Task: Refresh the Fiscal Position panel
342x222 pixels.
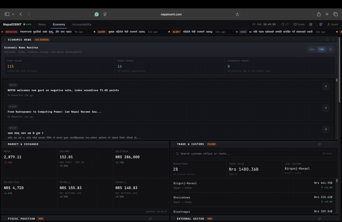Action: [150, 219]
